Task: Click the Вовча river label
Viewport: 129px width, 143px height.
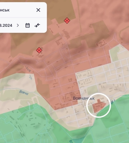Action: tap(24, 93)
